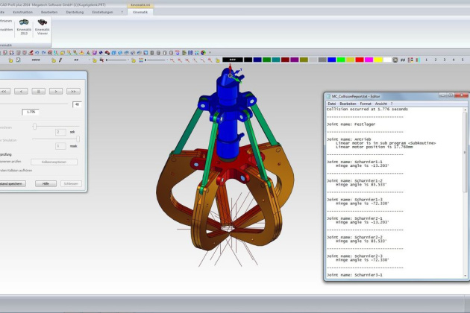Open the Kinematik 2013 tool

[24, 27]
